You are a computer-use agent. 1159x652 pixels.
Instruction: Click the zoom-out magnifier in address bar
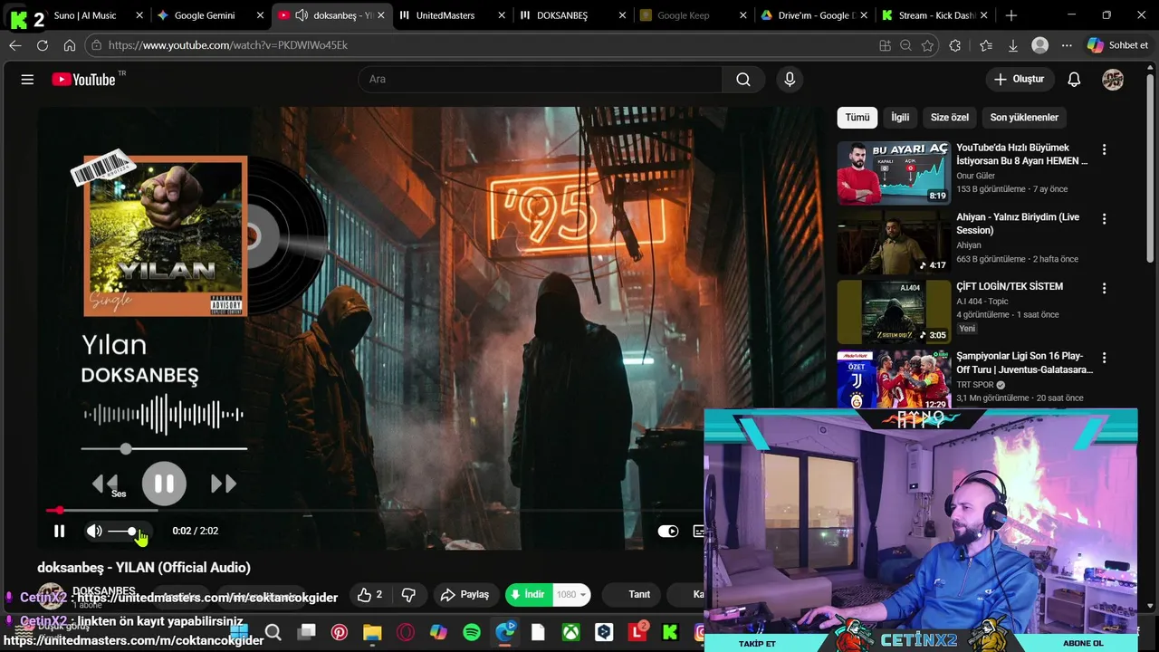[x=905, y=45]
